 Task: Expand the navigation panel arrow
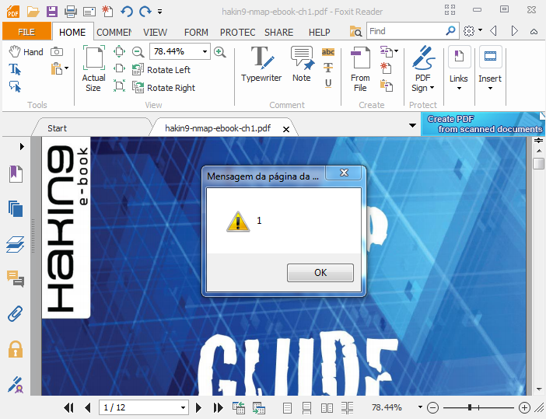pyautogui.click(x=22, y=146)
